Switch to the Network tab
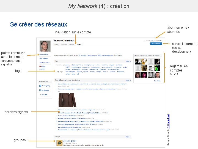The image size is (198, 149). coord(64,45)
